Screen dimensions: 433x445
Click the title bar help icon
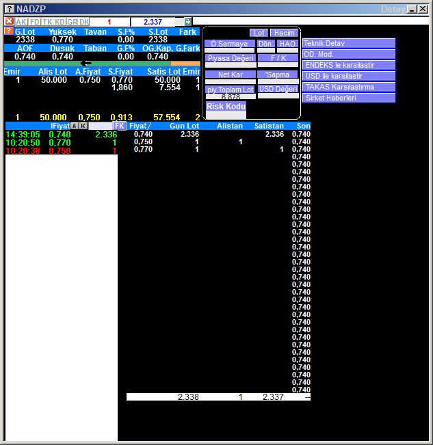pos(10,9)
